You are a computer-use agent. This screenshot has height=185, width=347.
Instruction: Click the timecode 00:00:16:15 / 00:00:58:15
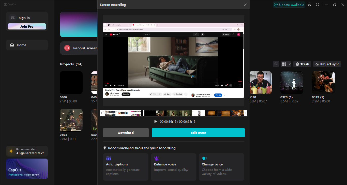point(178,122)
